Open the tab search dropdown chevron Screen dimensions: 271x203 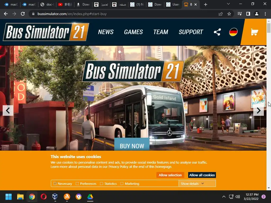pos(228,4)
